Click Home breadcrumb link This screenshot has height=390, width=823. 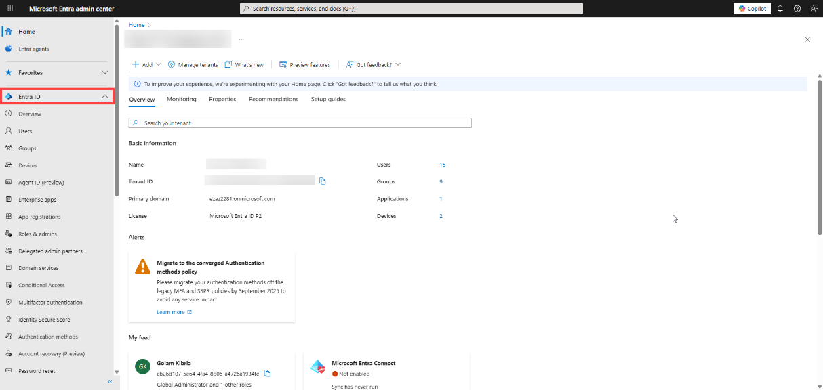coord(137,25)
